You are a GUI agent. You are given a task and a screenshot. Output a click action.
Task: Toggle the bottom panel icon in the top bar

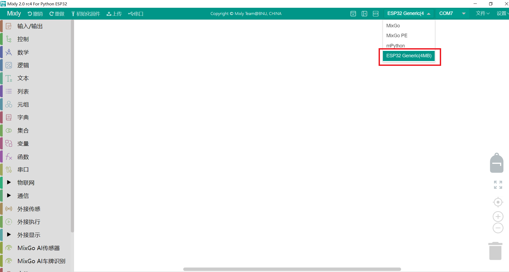[353, 14]
